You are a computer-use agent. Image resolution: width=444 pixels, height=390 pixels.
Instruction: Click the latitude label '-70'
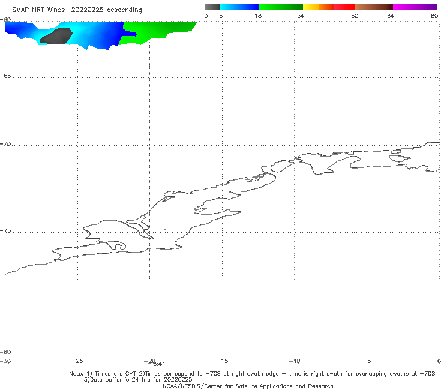click(x=5, y=144)
